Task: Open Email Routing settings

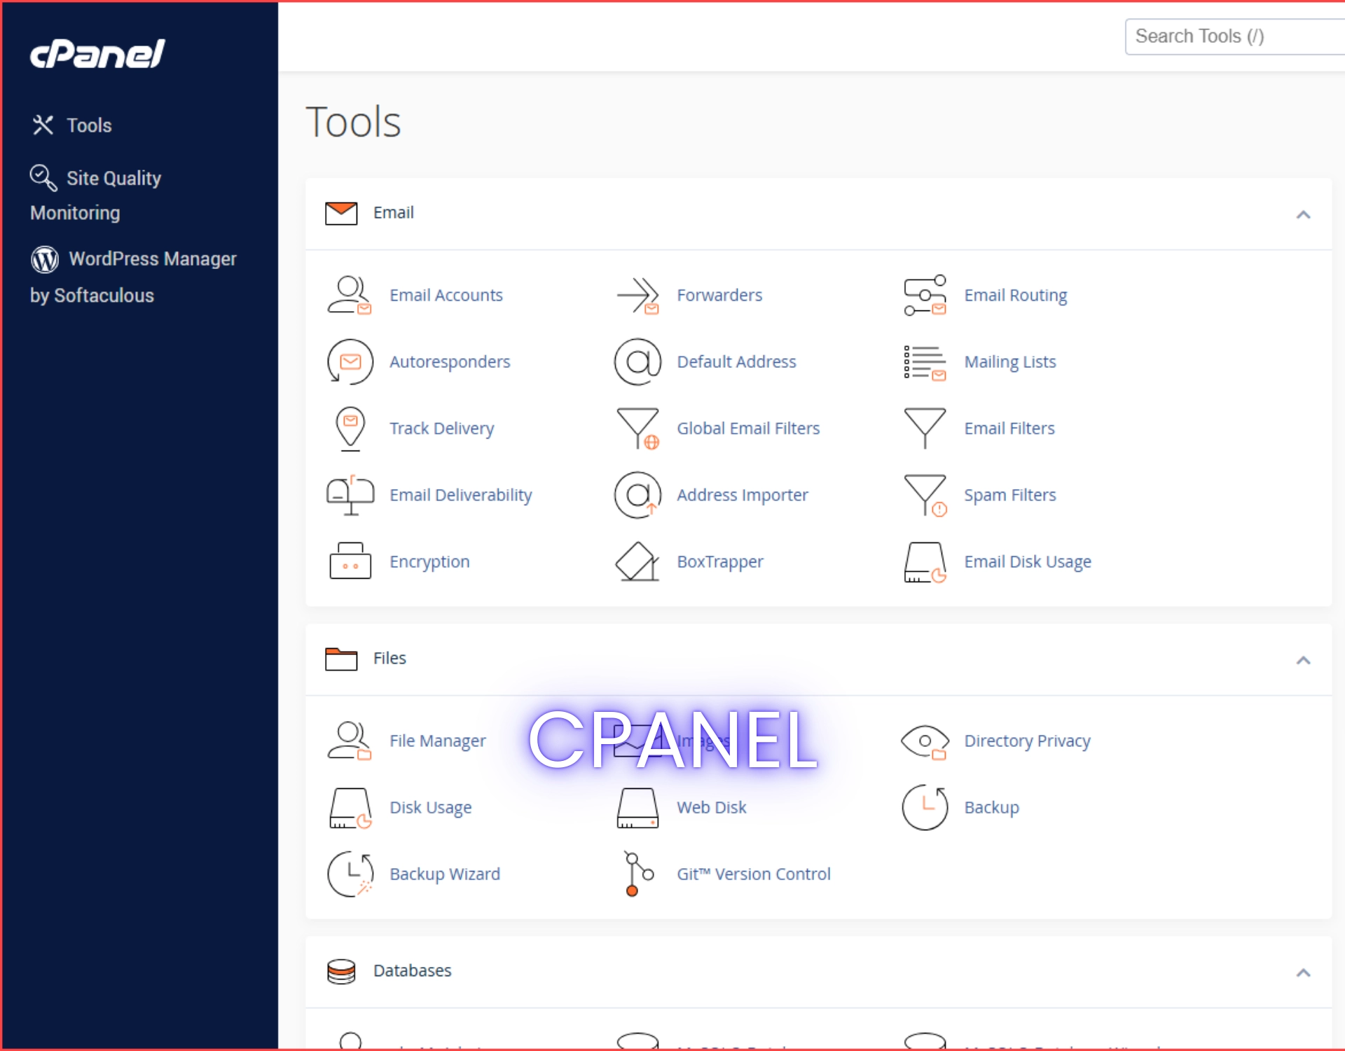Action: coord(1015,295)
